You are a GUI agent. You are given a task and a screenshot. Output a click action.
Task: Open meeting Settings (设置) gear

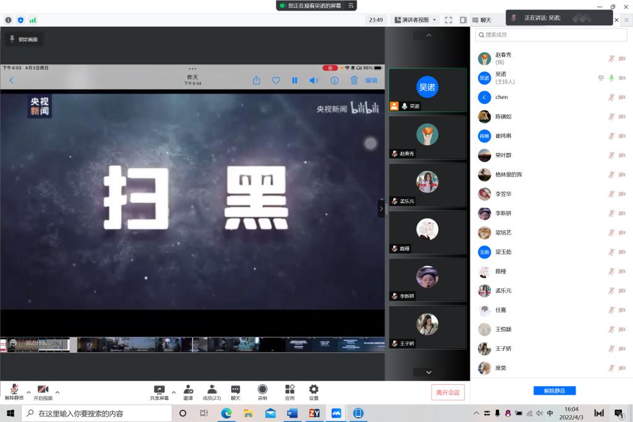313,389
